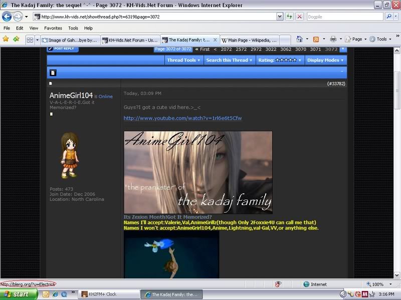Click the red M tray icon
401x300 pixels.
click(x=365, y=294)
